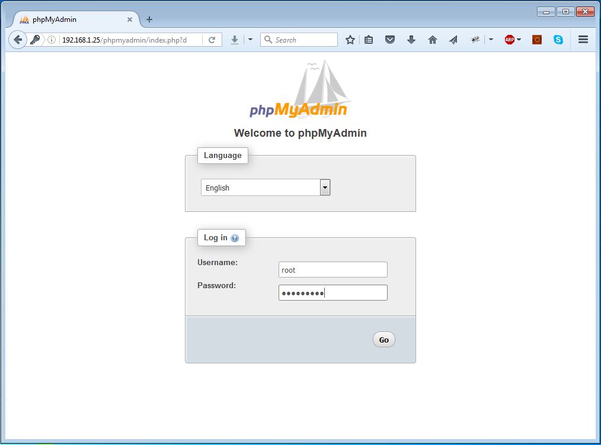Click the phpMyAdmin logo
The image size is (601, 445).
[300, 89]
